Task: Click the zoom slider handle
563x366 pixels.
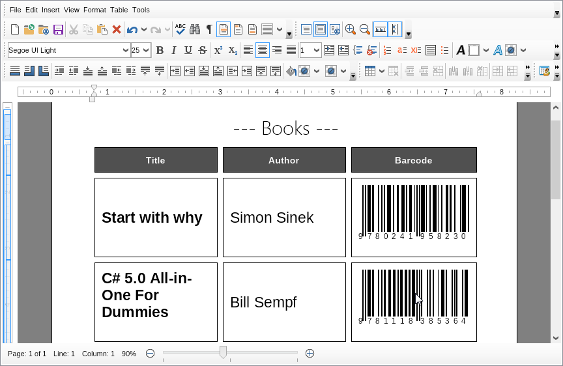Action: tap(223, 352)
